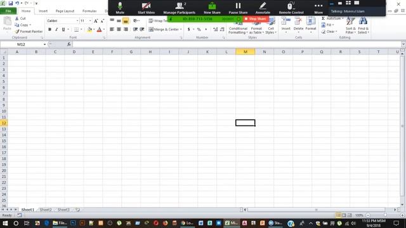Click the Name Box showing M12
Screen dimensions: 406x228
tap(21, 44)
